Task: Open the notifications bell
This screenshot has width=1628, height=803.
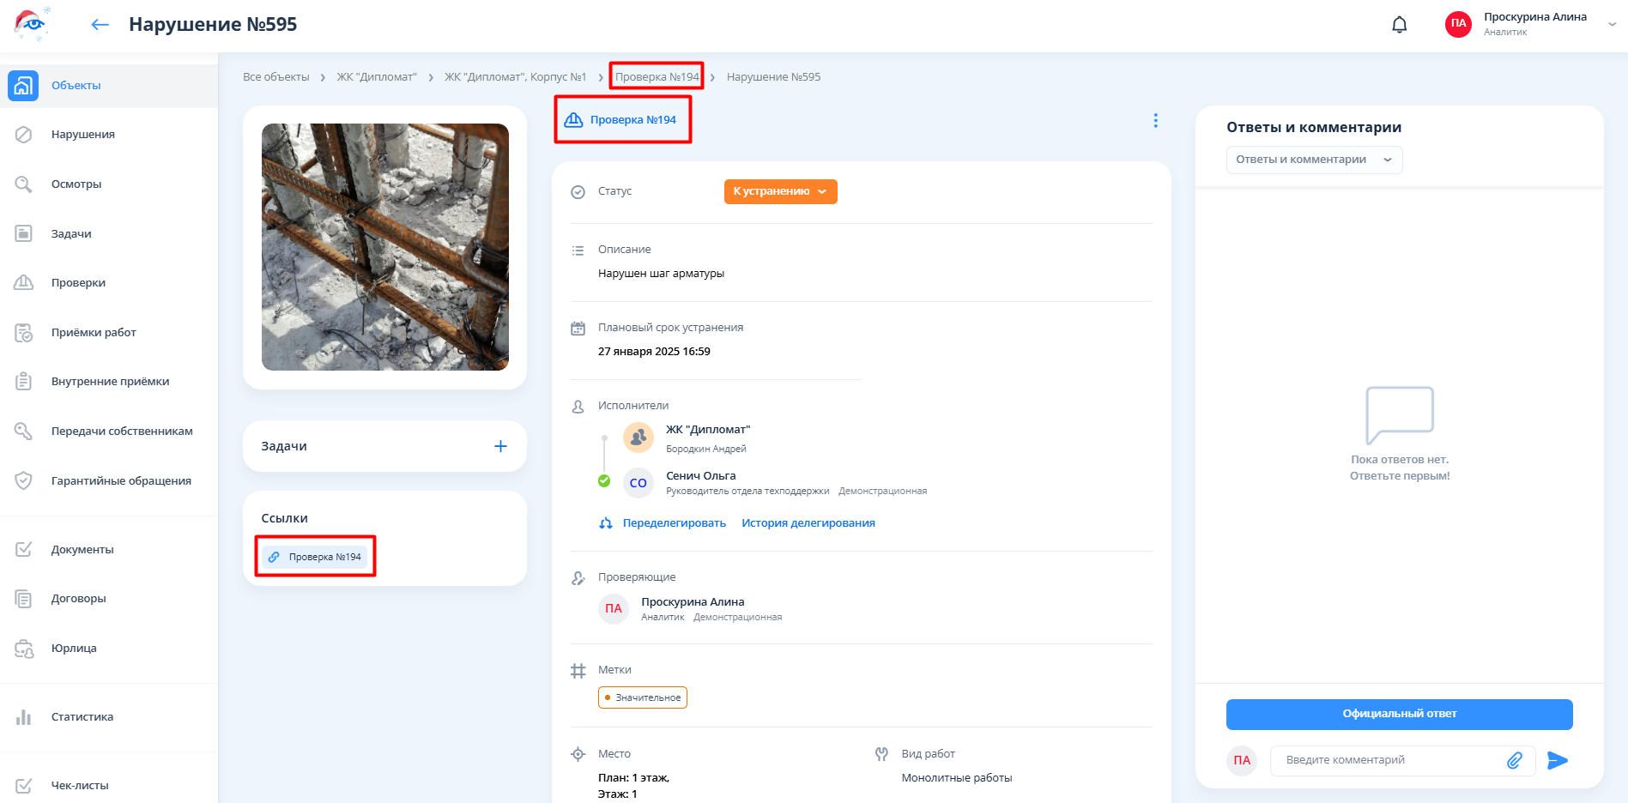Action: coord(1399,25)
